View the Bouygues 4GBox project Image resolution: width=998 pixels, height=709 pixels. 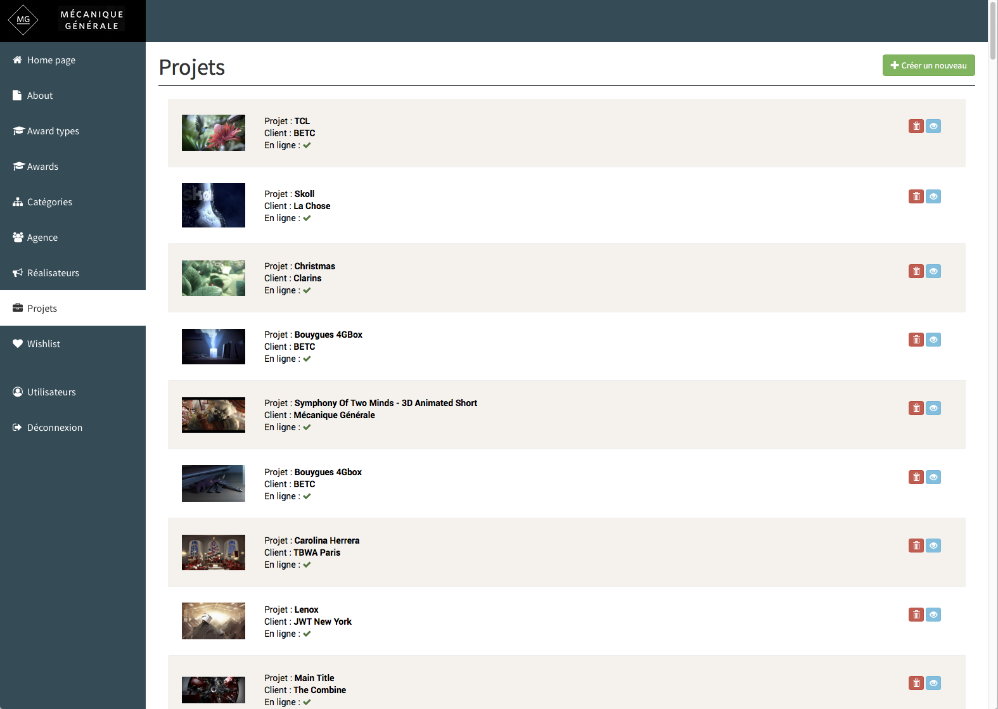pyautogui.click(x=933, y=340)
